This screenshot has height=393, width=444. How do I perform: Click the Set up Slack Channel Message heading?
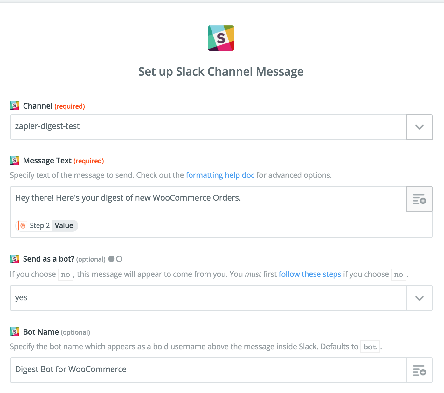point(221,72)
